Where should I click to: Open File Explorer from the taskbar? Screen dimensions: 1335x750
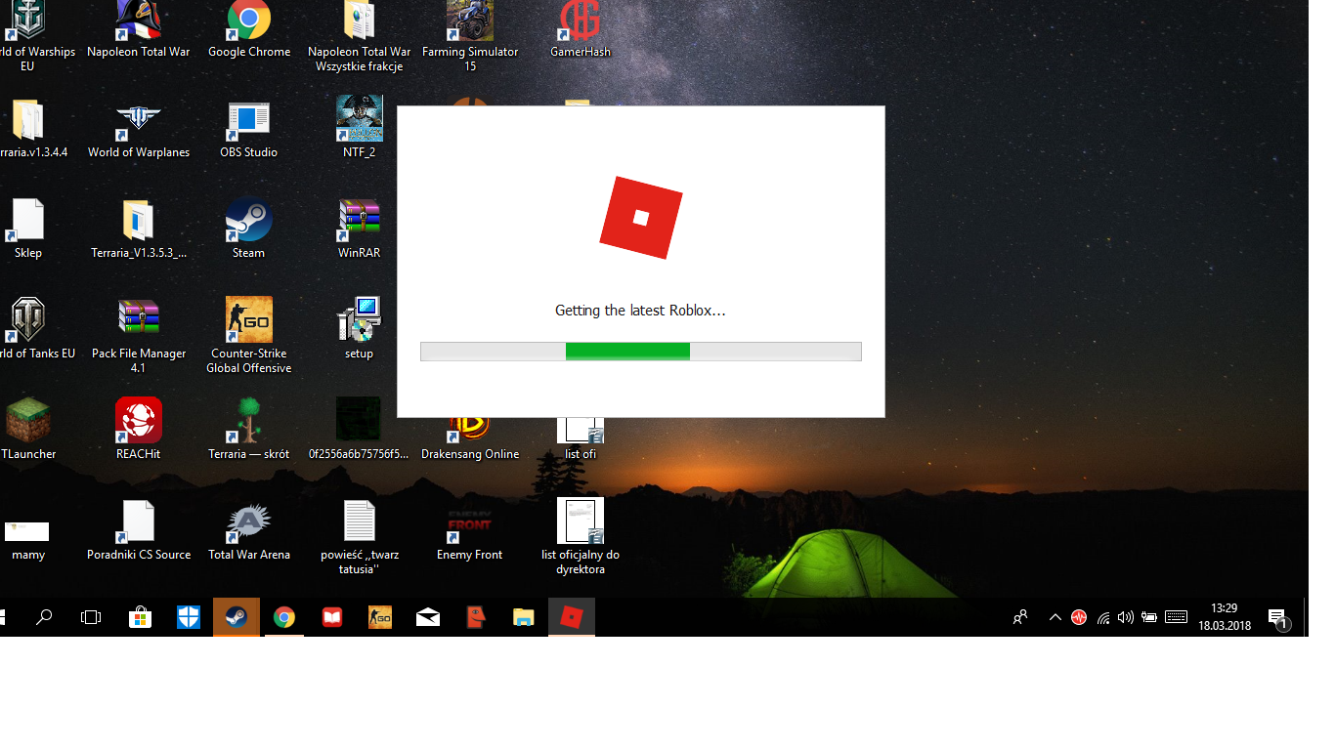524,617
